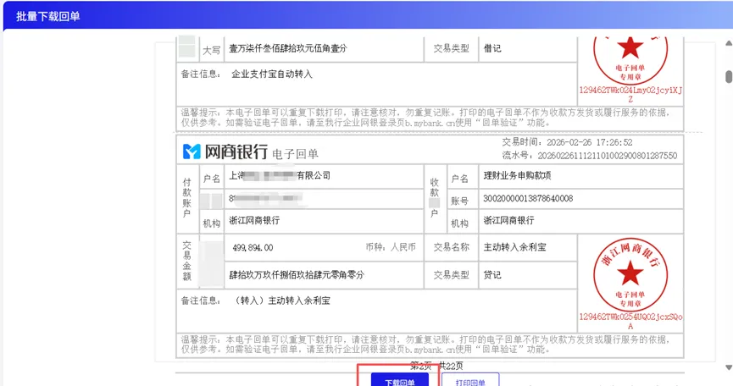Click the scrollbar up arrow
This screenshot has width=733, height=386.
728,43
